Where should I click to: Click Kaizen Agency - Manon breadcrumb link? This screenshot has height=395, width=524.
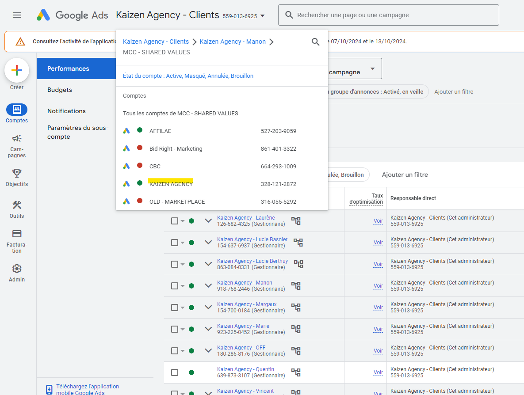(x=233, y=42)
